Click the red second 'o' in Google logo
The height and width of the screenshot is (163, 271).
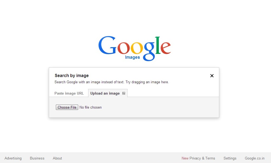click(124, 47)
